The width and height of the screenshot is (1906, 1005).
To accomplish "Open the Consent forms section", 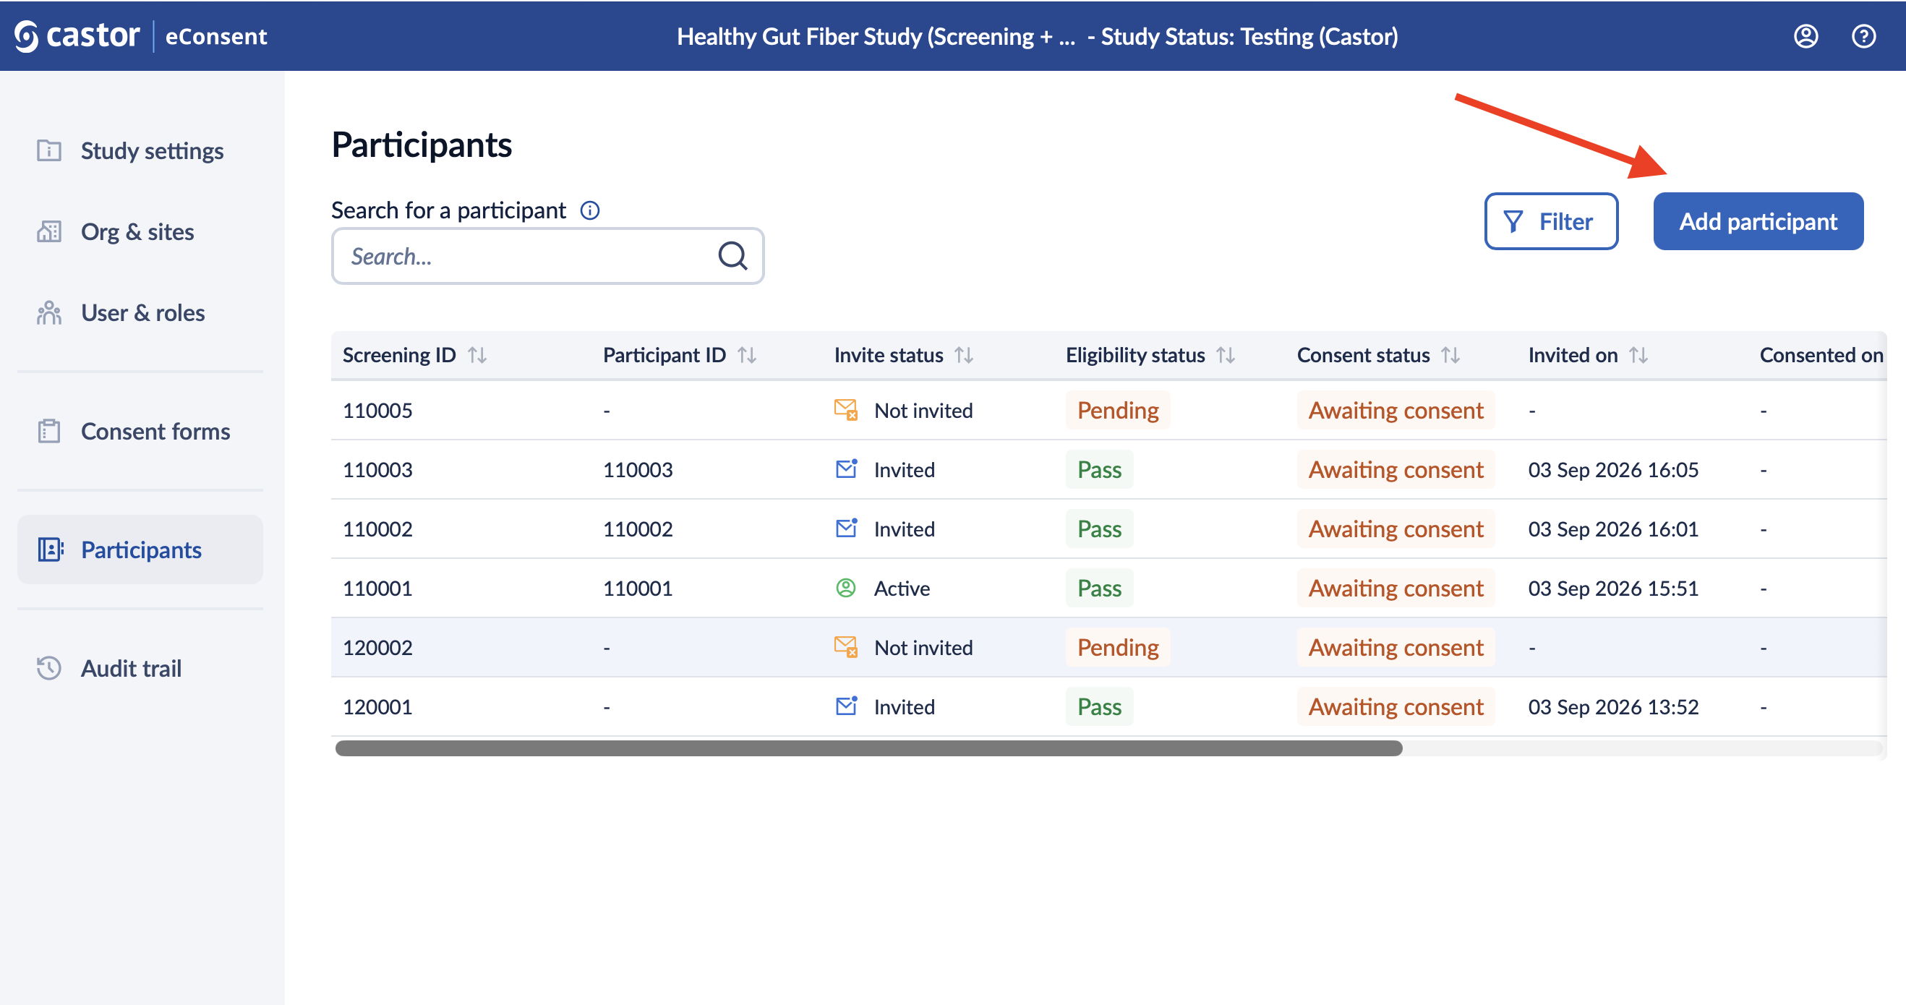I will click(x=140, y=431).
